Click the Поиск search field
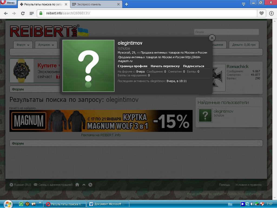 [x=226, y=32]
